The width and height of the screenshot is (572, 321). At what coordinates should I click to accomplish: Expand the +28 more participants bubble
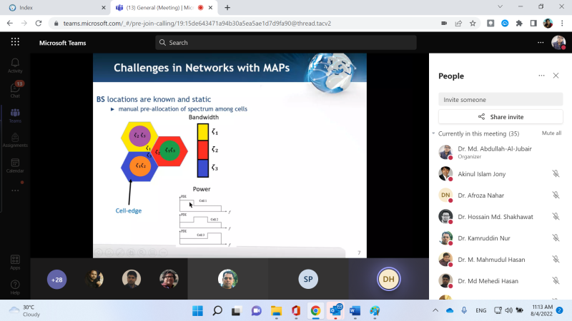[57, 280]
